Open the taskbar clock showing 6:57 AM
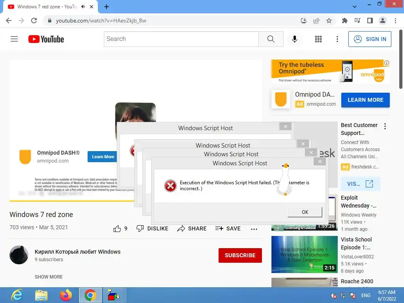The width and height of the screenshot is (404, 303). [x=387, y=296]
